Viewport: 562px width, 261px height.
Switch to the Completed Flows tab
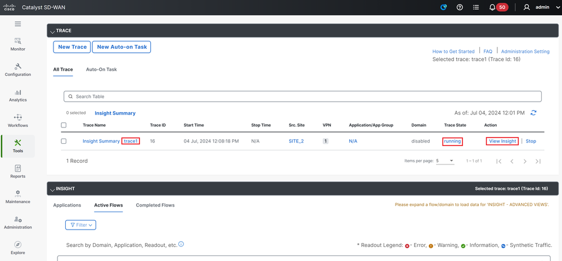point(155,205)
